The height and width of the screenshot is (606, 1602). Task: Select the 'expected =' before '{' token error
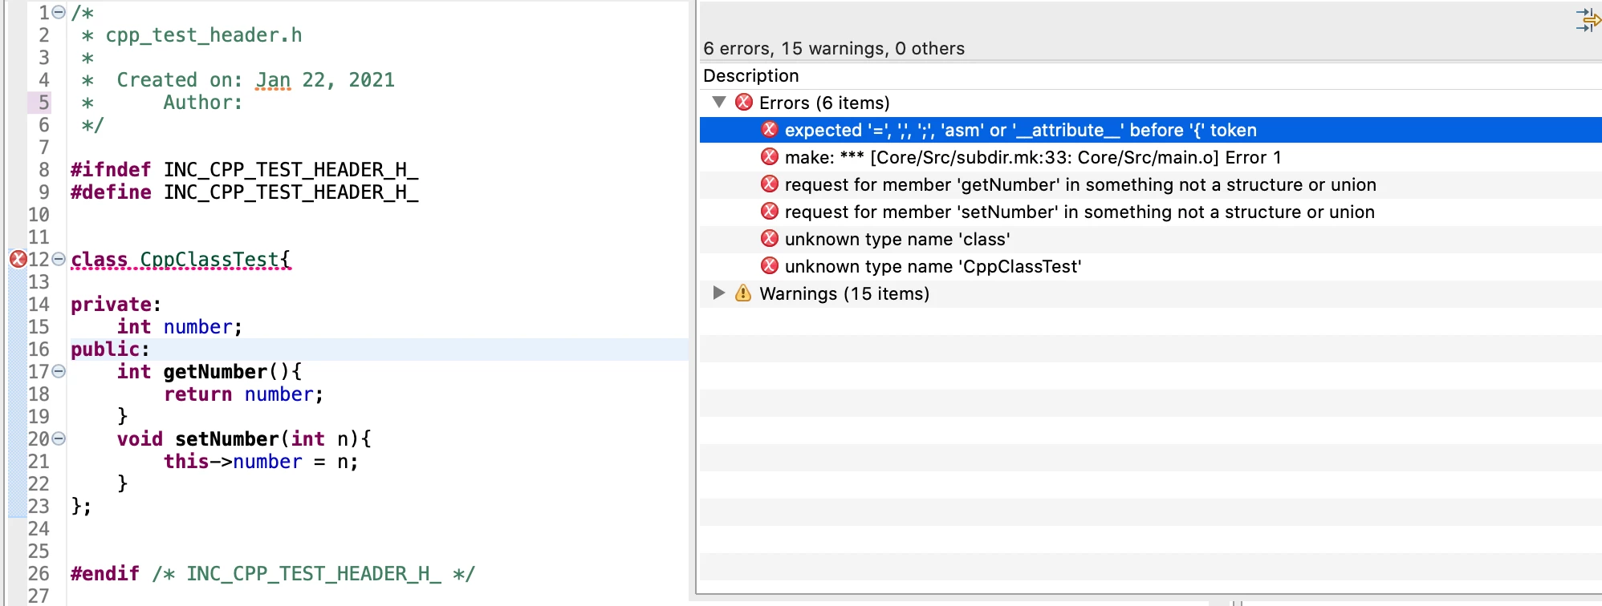tap(1151, 130)
